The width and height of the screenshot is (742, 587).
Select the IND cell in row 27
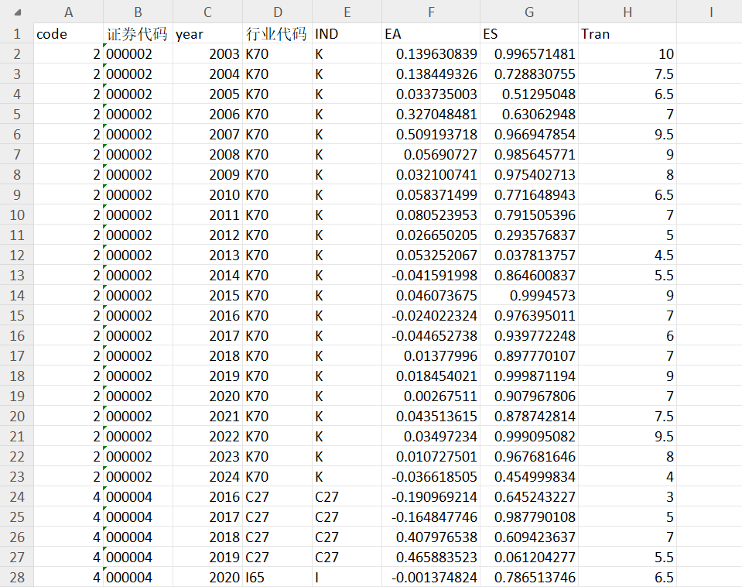(347, 557)
